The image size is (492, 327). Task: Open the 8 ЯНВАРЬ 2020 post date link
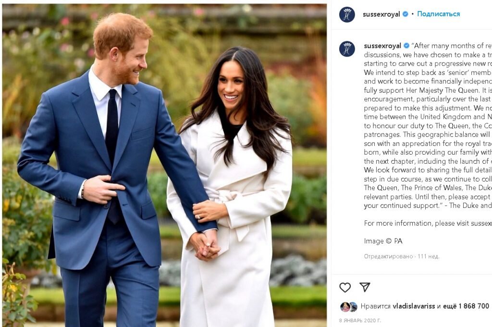point(359,320)
